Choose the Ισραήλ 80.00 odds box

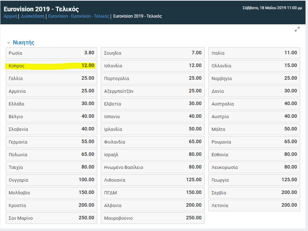click(x=153, y=155)
